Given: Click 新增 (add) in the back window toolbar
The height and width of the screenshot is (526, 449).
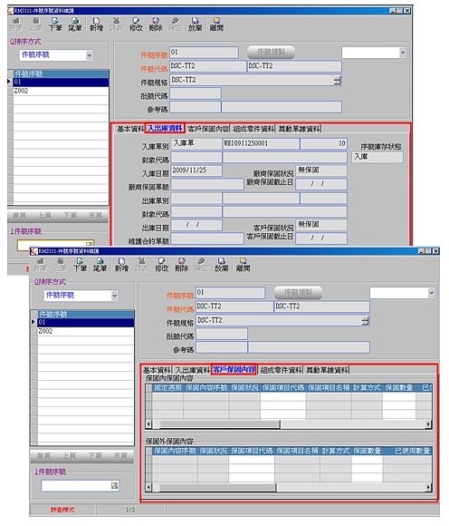Looking at the screenshot, I should (x=97, y=24).
